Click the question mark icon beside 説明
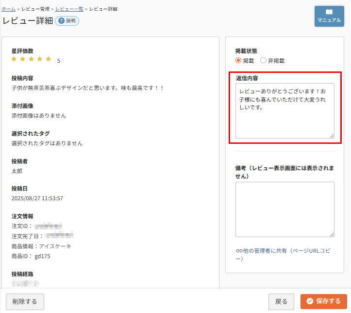 pos(61,21)
